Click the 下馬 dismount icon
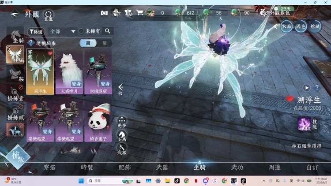Screen dimensions: 331x186 click(122, 136)
